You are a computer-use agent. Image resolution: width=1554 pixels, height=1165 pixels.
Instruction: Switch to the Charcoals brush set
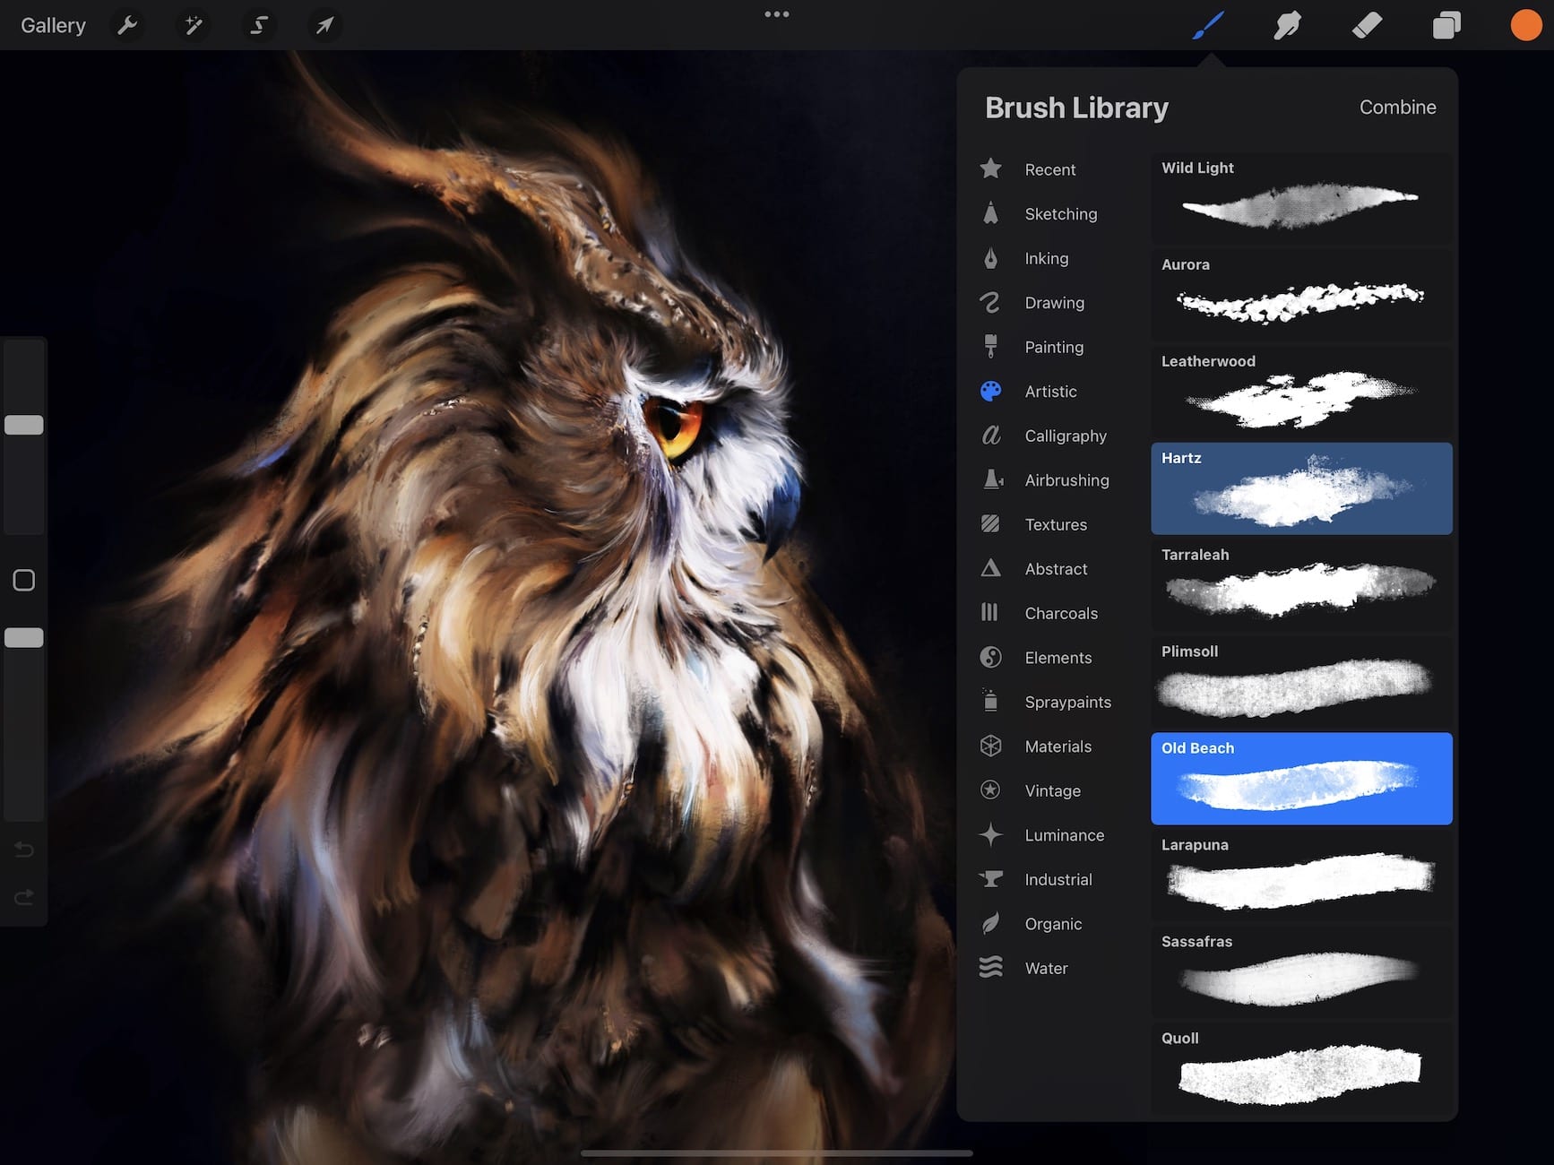click(1061, 613)
